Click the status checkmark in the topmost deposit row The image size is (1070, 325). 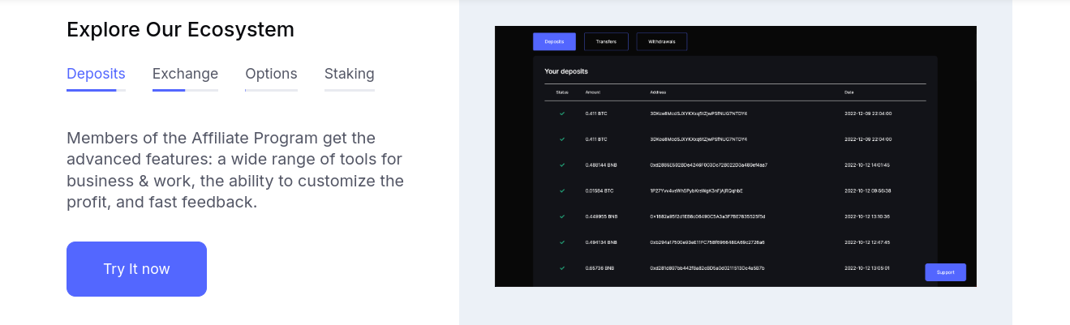(x=562, y=113)
